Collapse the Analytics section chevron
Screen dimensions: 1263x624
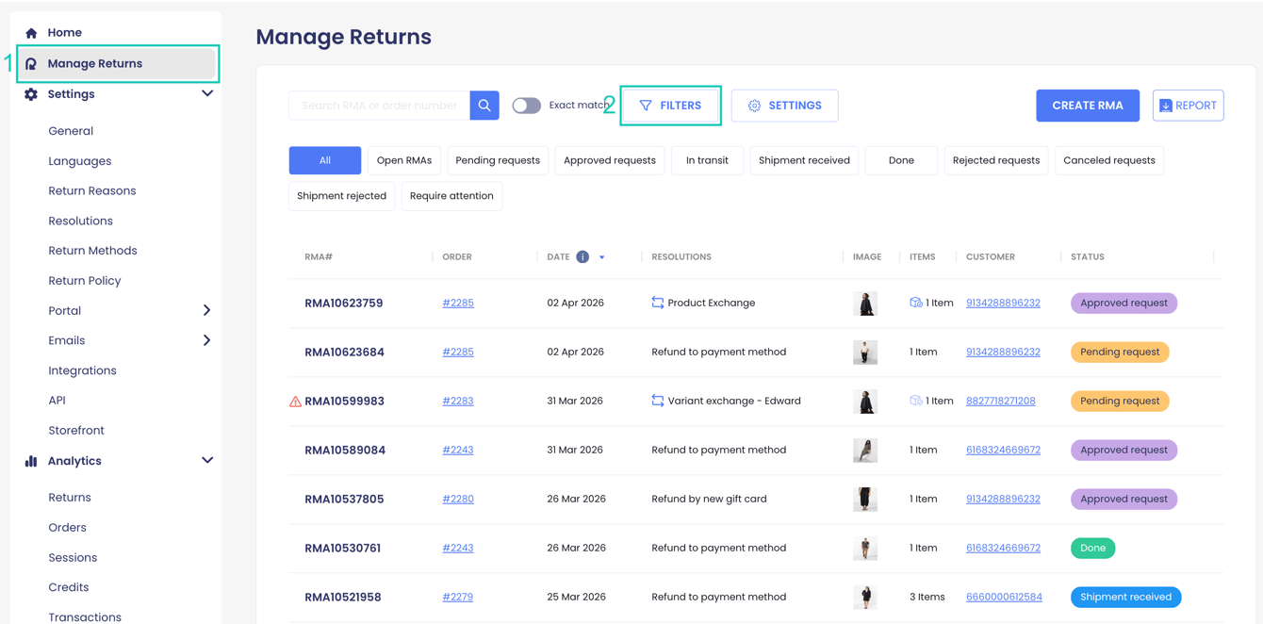coord(207,461)
